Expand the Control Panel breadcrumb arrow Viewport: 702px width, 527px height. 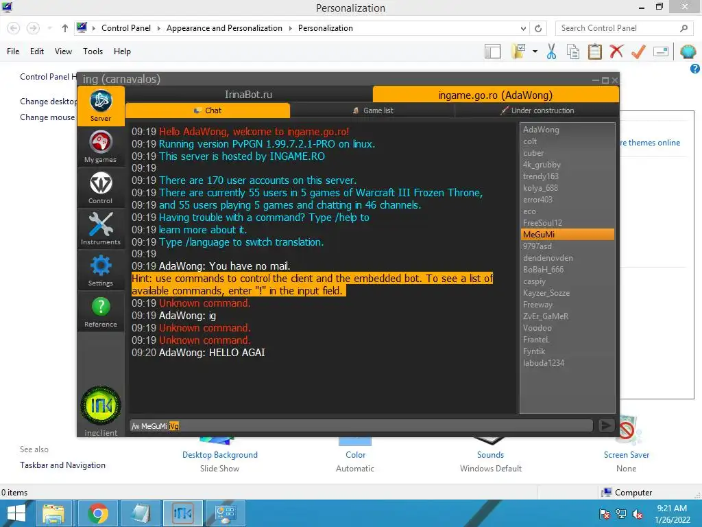[158, 28]
